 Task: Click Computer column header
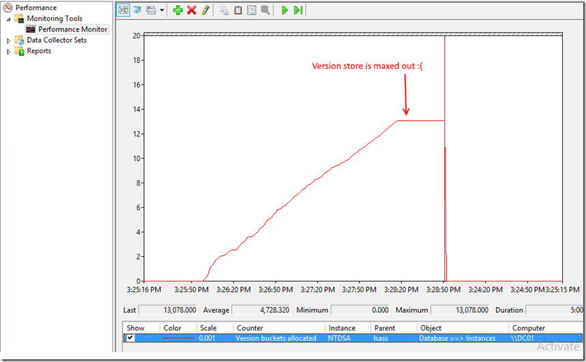(x=546, y=328)
